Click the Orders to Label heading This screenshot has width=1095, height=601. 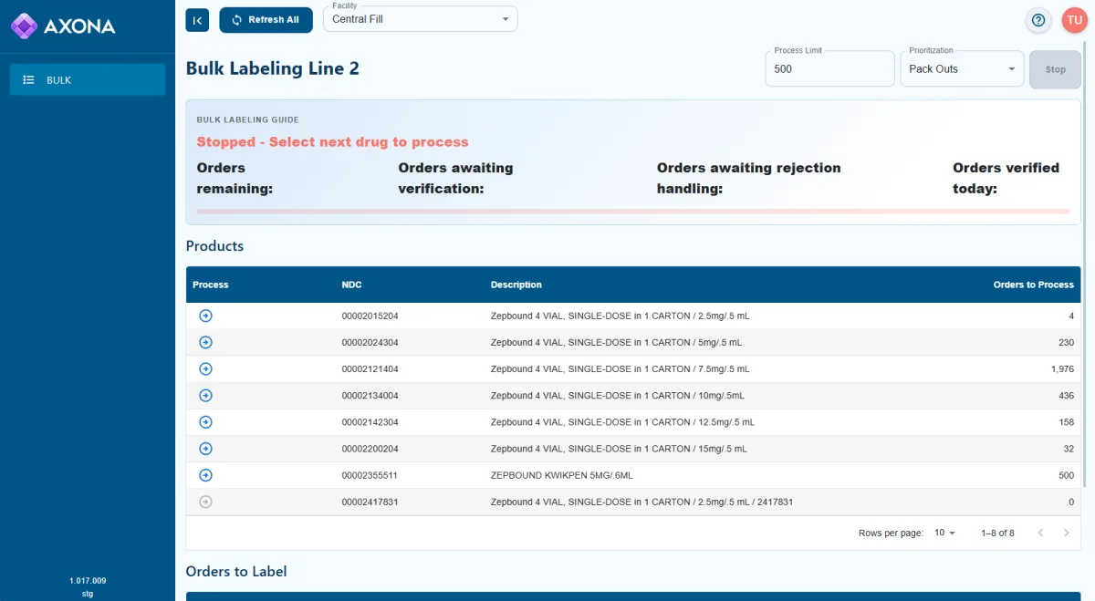point(236,572)
